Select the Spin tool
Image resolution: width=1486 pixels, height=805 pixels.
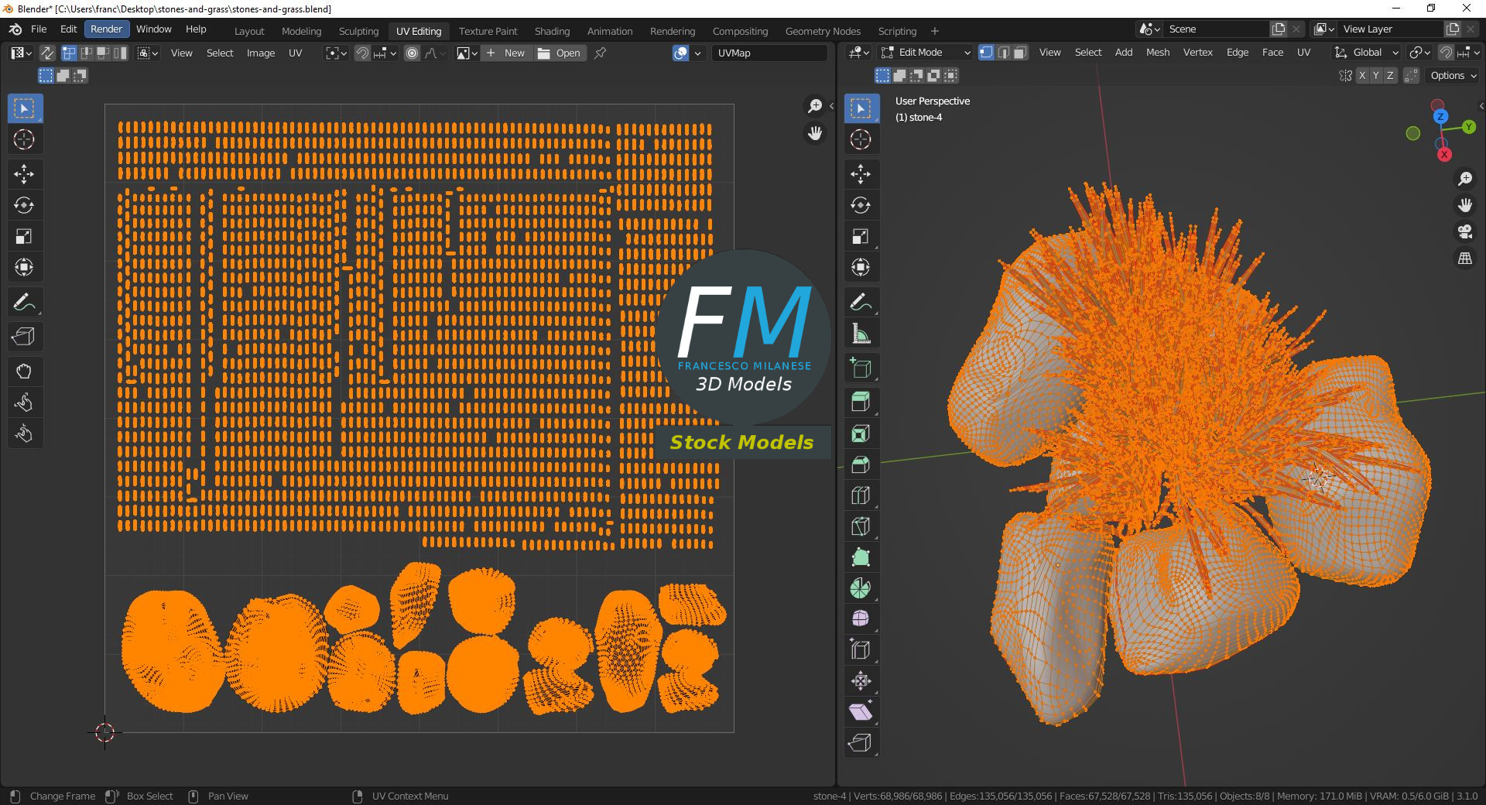pyautogui.click(x=861, y=588)
